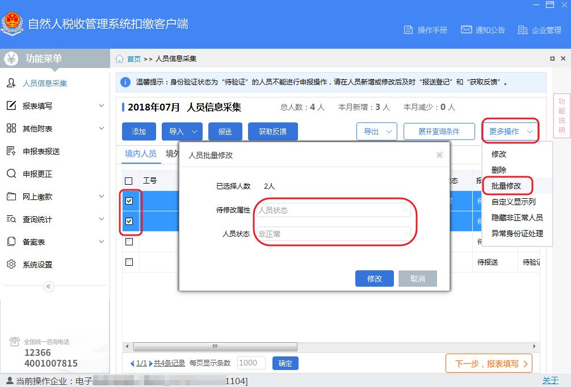Click the 申报表报送 document icon
The height and width of the screenshot is (387, 571).
coord(11,151)
